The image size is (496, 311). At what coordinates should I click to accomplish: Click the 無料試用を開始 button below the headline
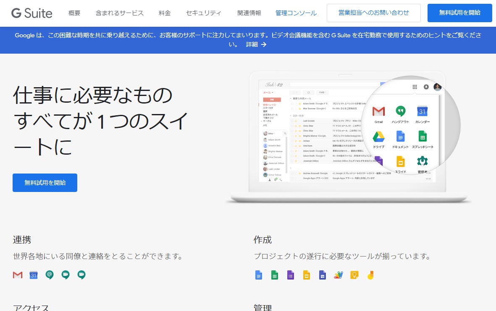45,183
